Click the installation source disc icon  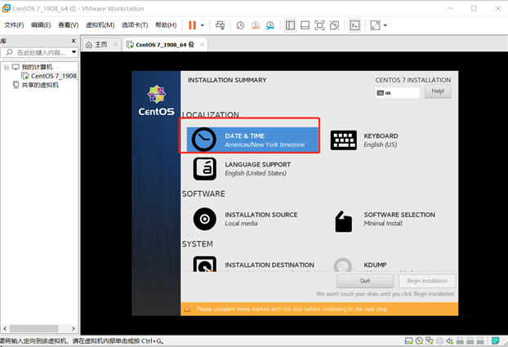(x=205, y=219)
